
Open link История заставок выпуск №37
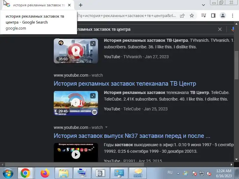132,136
